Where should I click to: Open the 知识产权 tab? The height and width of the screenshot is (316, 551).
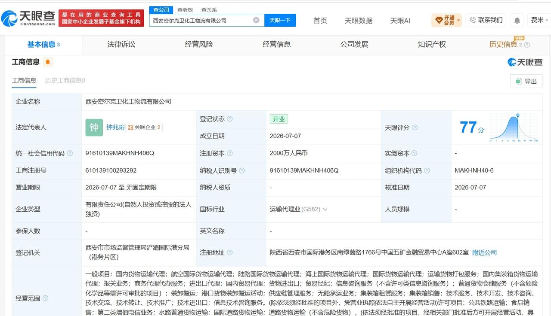[432, 44]
